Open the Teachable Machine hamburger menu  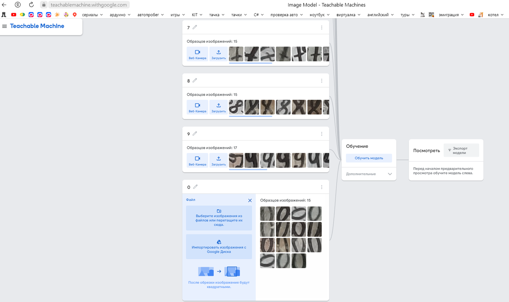(5, 26)
